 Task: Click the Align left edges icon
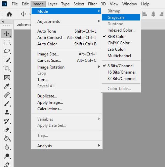pos(145,14)
